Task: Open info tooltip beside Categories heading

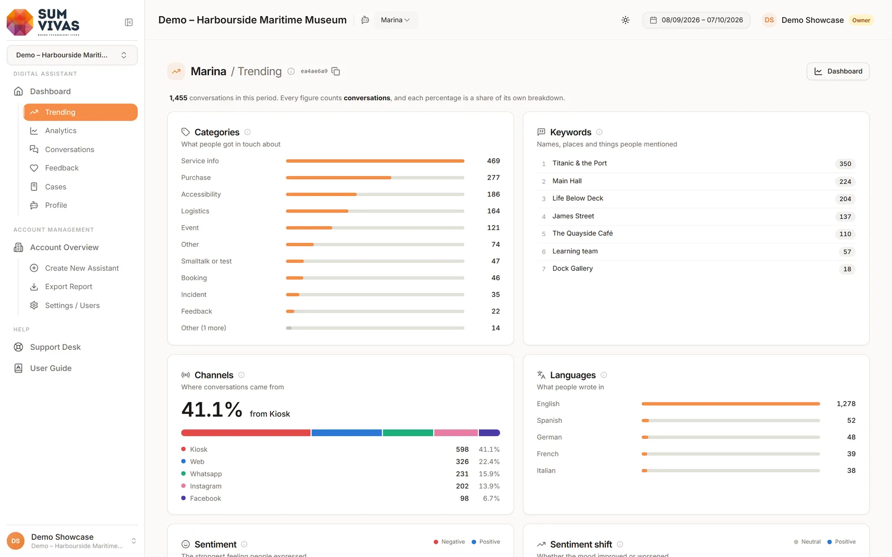Action: tap(248, 132)
